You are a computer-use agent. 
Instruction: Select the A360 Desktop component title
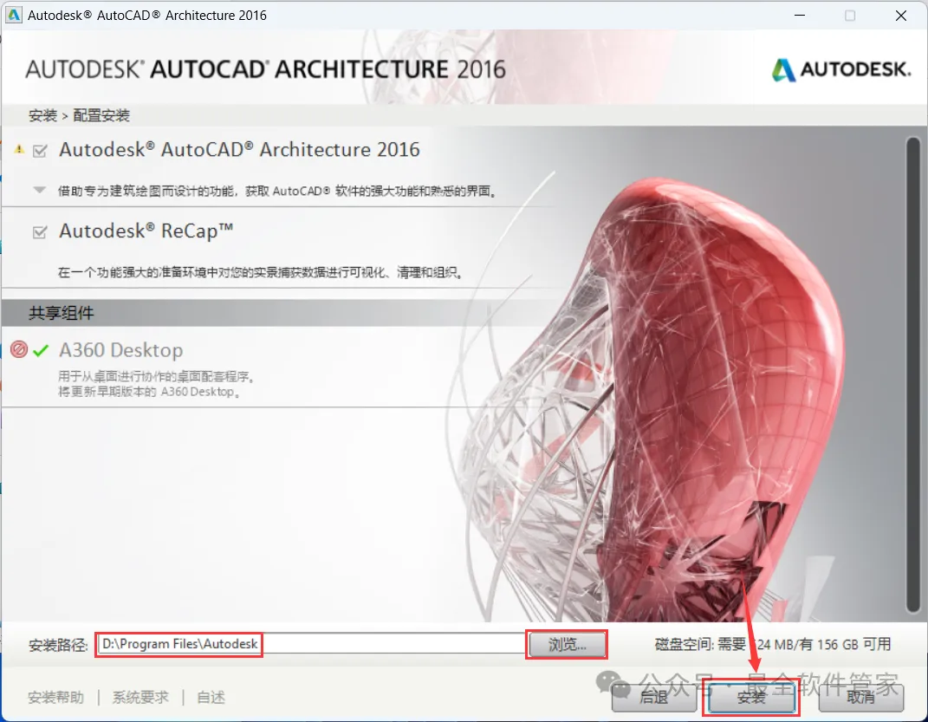pos(120,350)
